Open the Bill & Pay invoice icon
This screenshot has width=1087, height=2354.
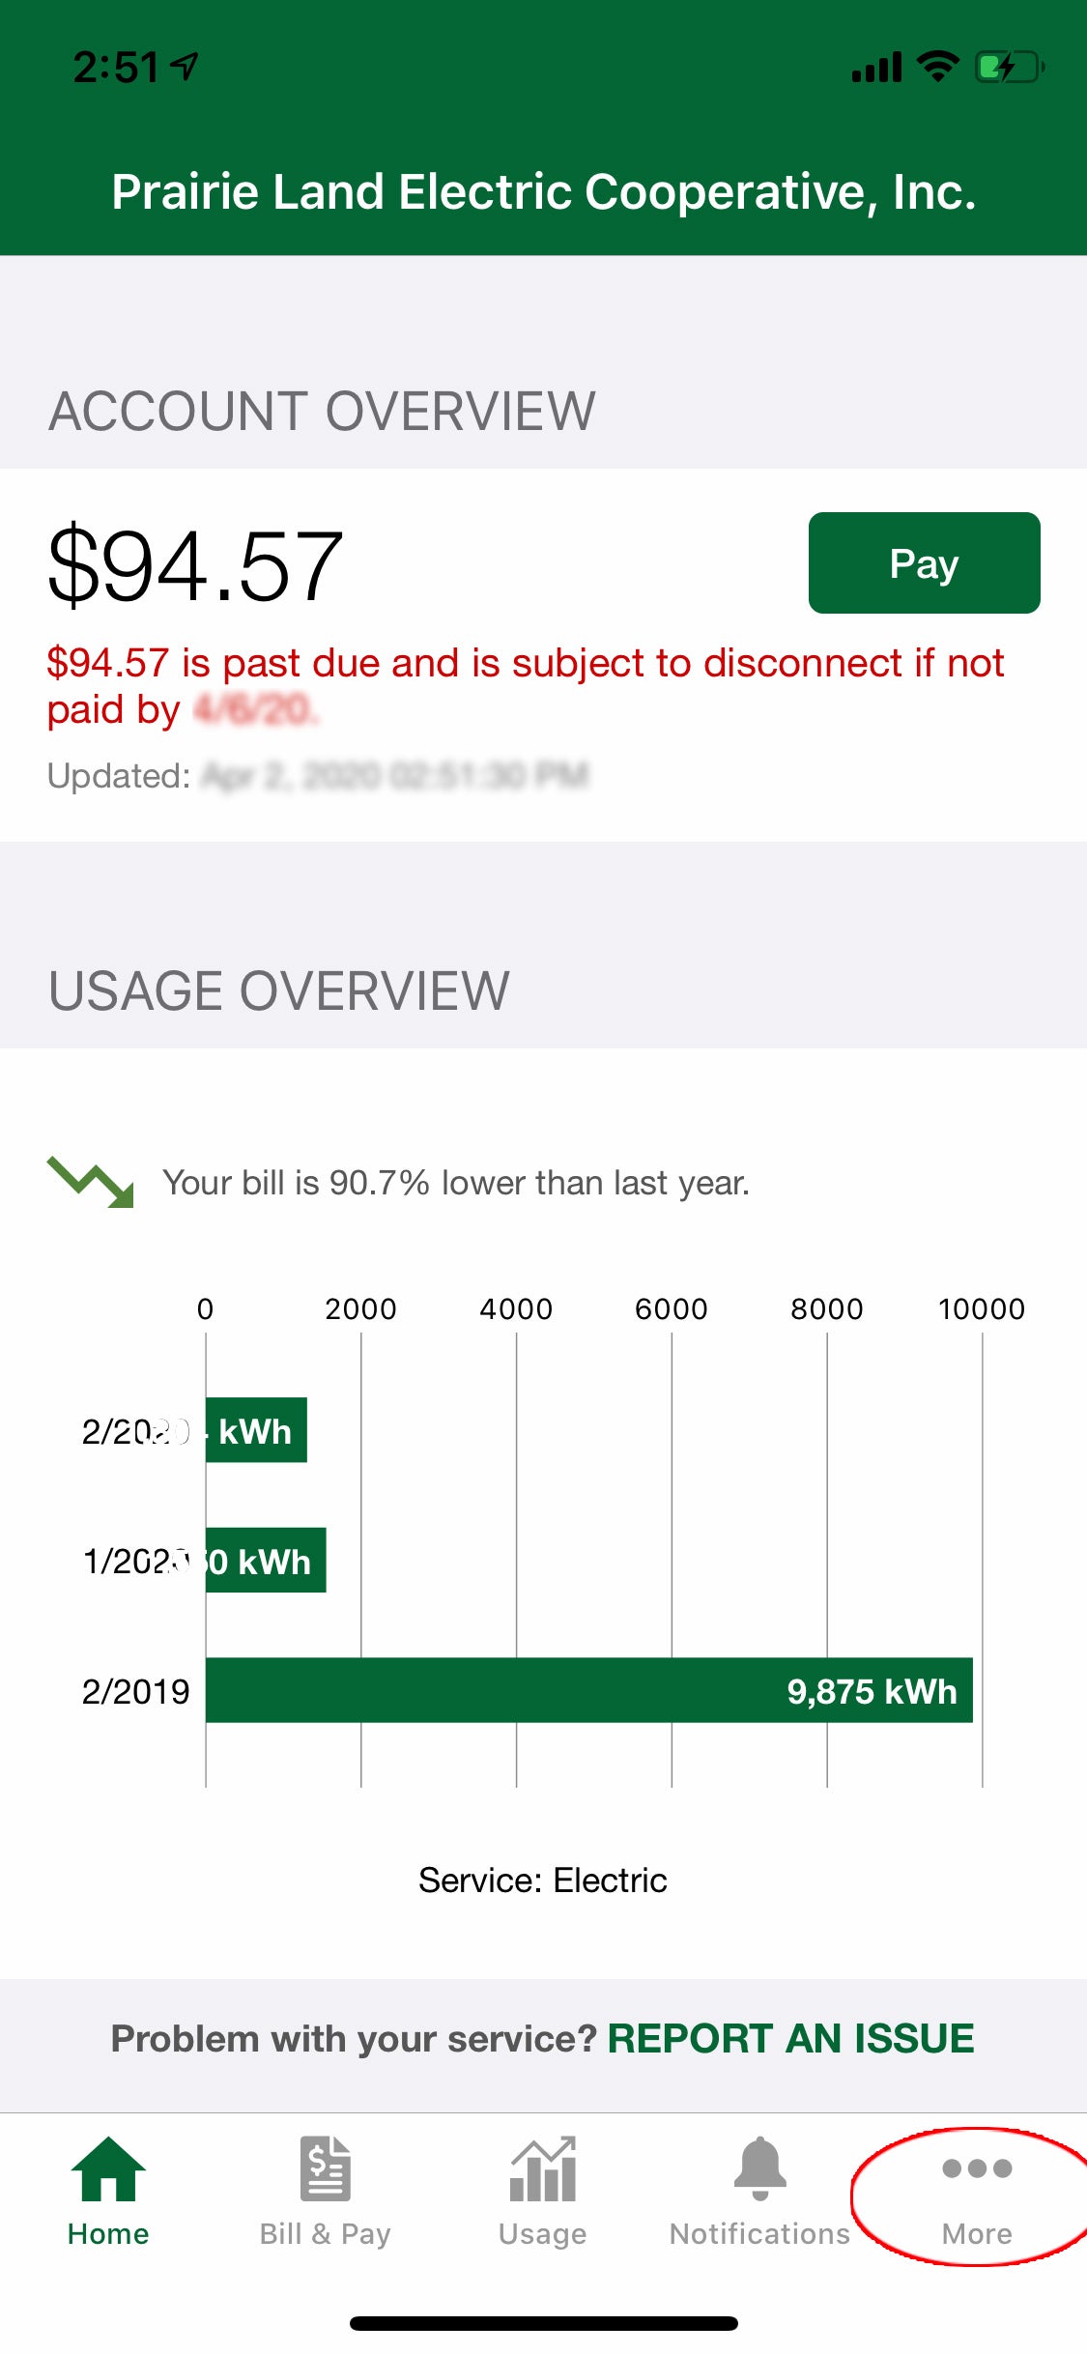pos(326,2168)
